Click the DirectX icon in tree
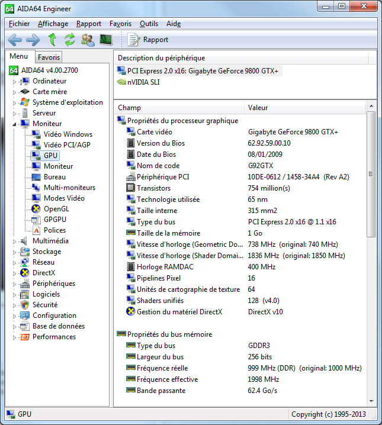Image resolution: width=382 pixels, height=425 pixels. (25, 273)
